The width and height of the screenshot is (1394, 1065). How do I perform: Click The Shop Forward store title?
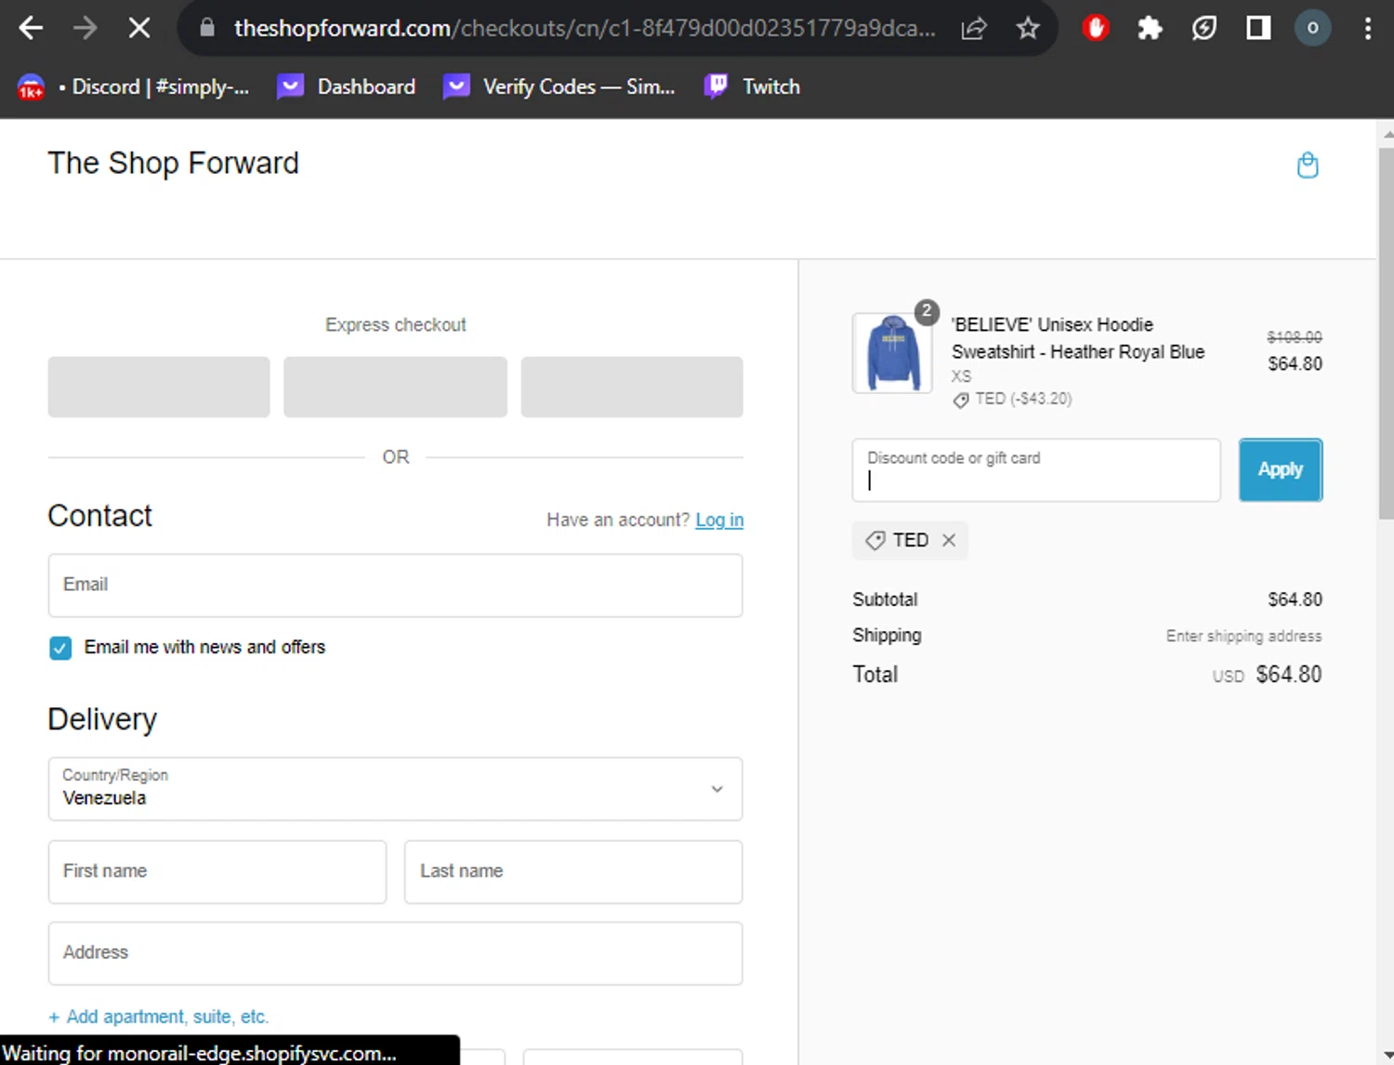[x=174, y=164]
